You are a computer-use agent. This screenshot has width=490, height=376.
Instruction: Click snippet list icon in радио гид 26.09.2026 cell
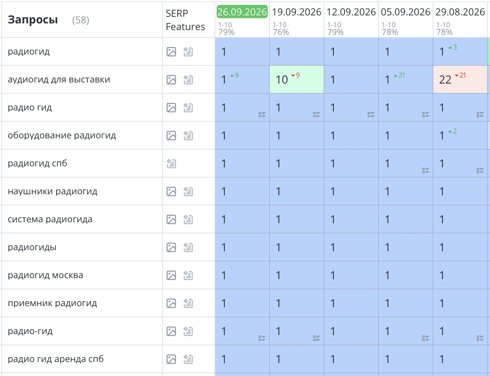tap(262, 115)
